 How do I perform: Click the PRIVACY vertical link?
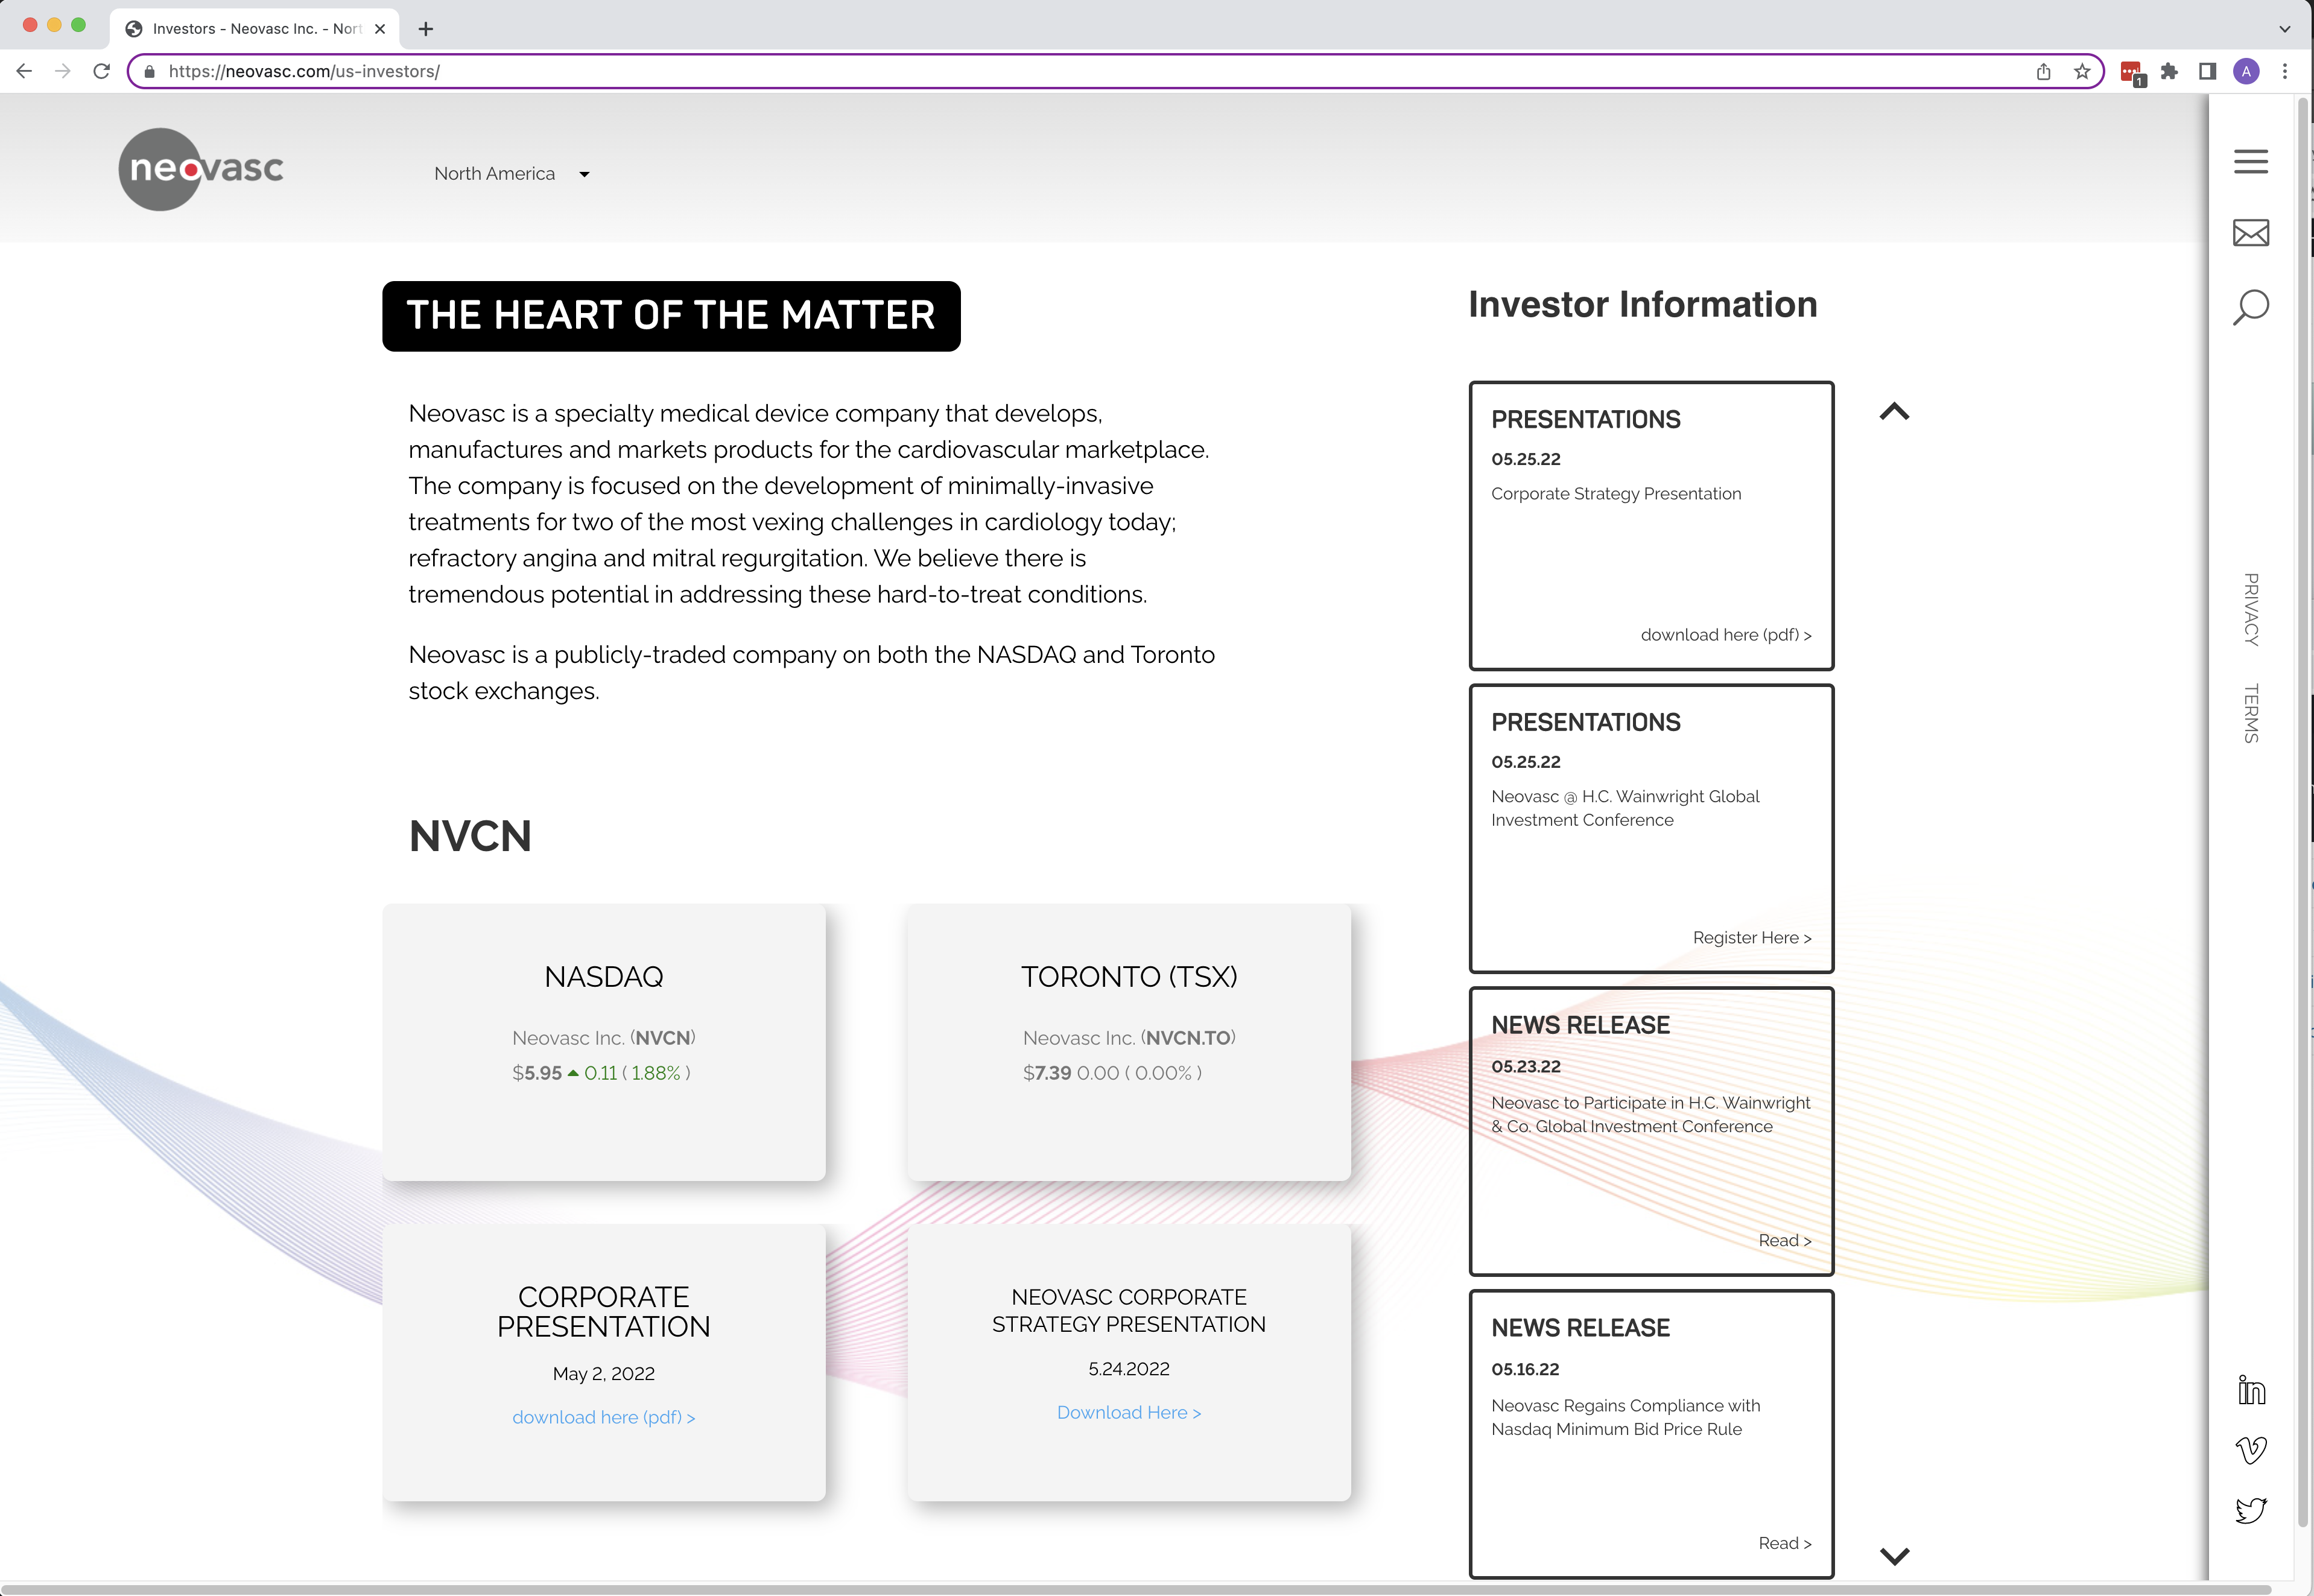tap(2250, 609)
